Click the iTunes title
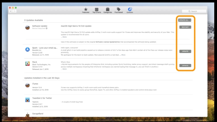The width and height of the screenshot is (217, 122). (35, 84)
